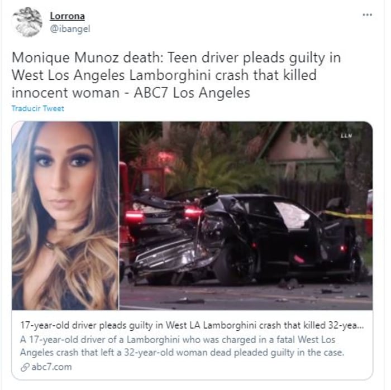Follow the abc7.com domain link
Image resolution: width=391 pixels, height=390 pixels.
[51, 367]
